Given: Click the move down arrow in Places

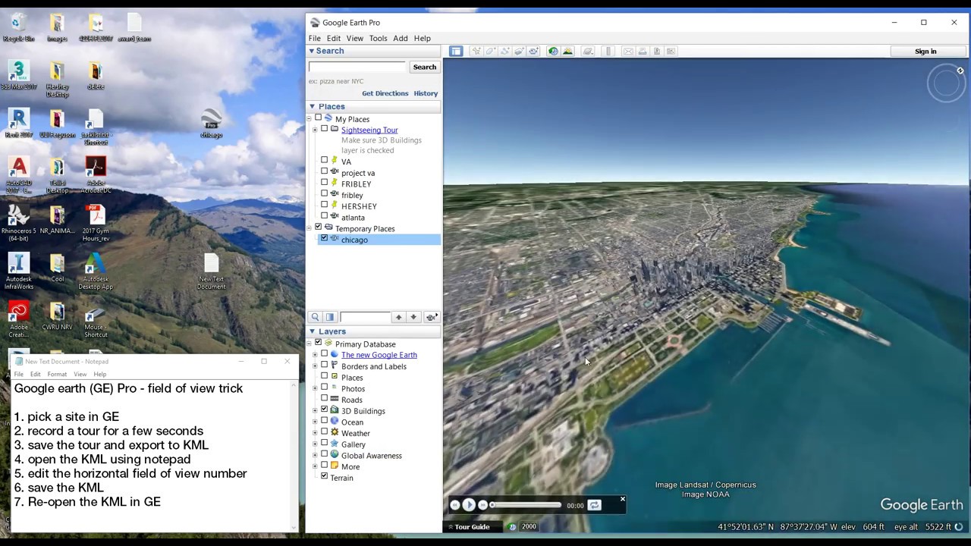Looking at the screenshot, I should 413,317.
